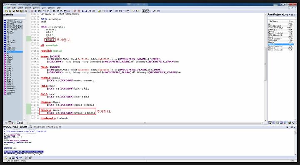Click the Paste toolbar icon

click(40, 11)
